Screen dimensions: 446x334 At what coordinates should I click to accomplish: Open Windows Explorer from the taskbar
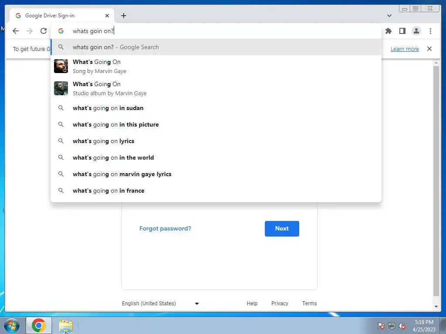click(66, 325)
